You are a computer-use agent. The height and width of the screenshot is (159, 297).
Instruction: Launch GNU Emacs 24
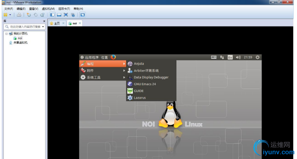[x=151, y=84]
